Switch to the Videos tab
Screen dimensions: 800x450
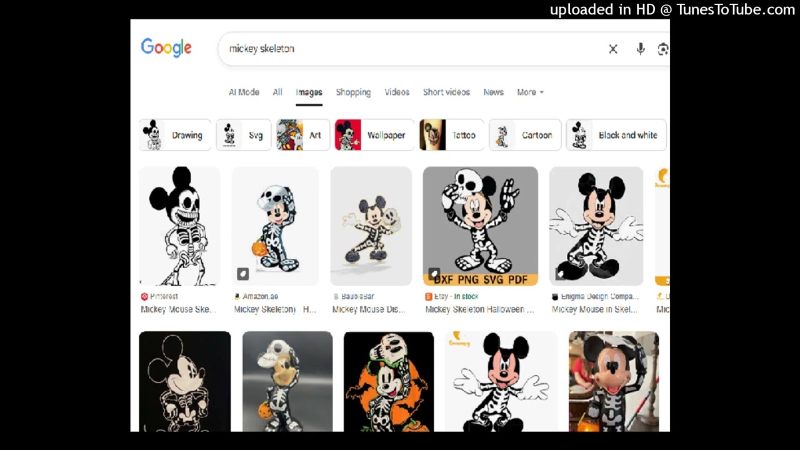coord(397,92)
